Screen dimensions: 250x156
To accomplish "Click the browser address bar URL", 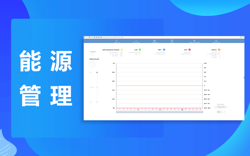I will click(108, 37).
